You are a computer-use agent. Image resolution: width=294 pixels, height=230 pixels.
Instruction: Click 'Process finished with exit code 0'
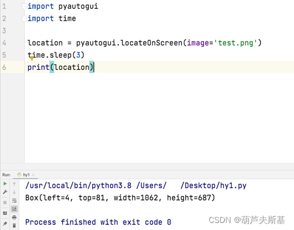point(98,222)
